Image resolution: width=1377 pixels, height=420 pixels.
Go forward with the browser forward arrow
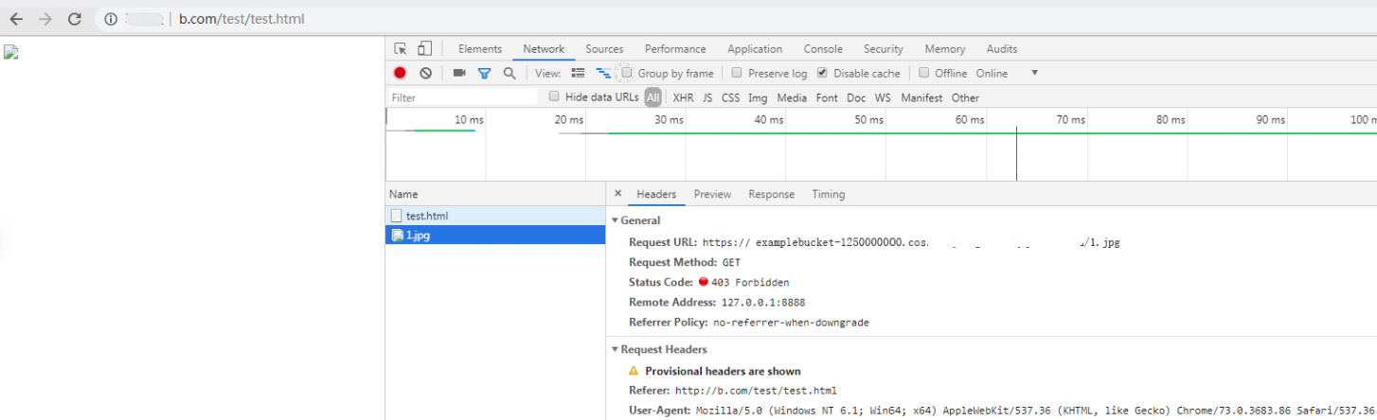[x=45, y=19]
